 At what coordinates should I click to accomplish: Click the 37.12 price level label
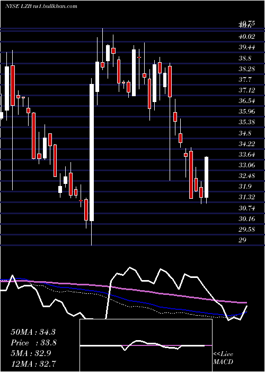(x=247, y=90)
